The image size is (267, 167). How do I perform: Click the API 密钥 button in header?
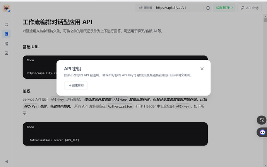click(x=250, y=8)
